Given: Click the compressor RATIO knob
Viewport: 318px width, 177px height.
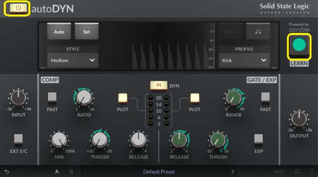Looking at the screenshot, I should pyautogui.click(x=83, y=97).
